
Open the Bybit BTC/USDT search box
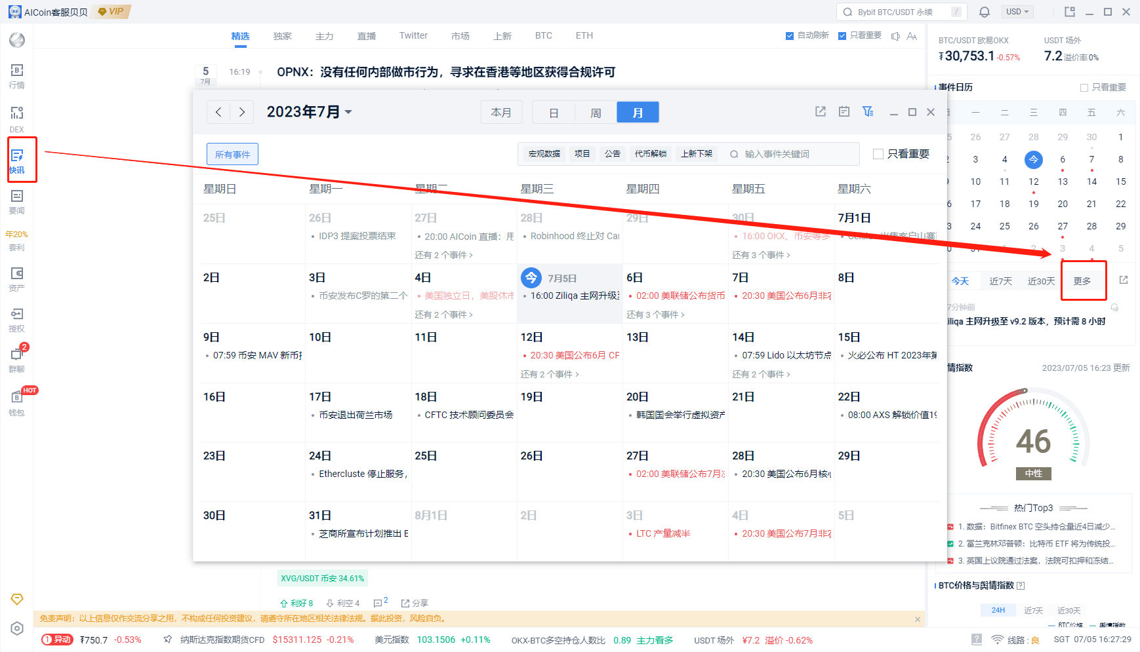tap(903, 12)
